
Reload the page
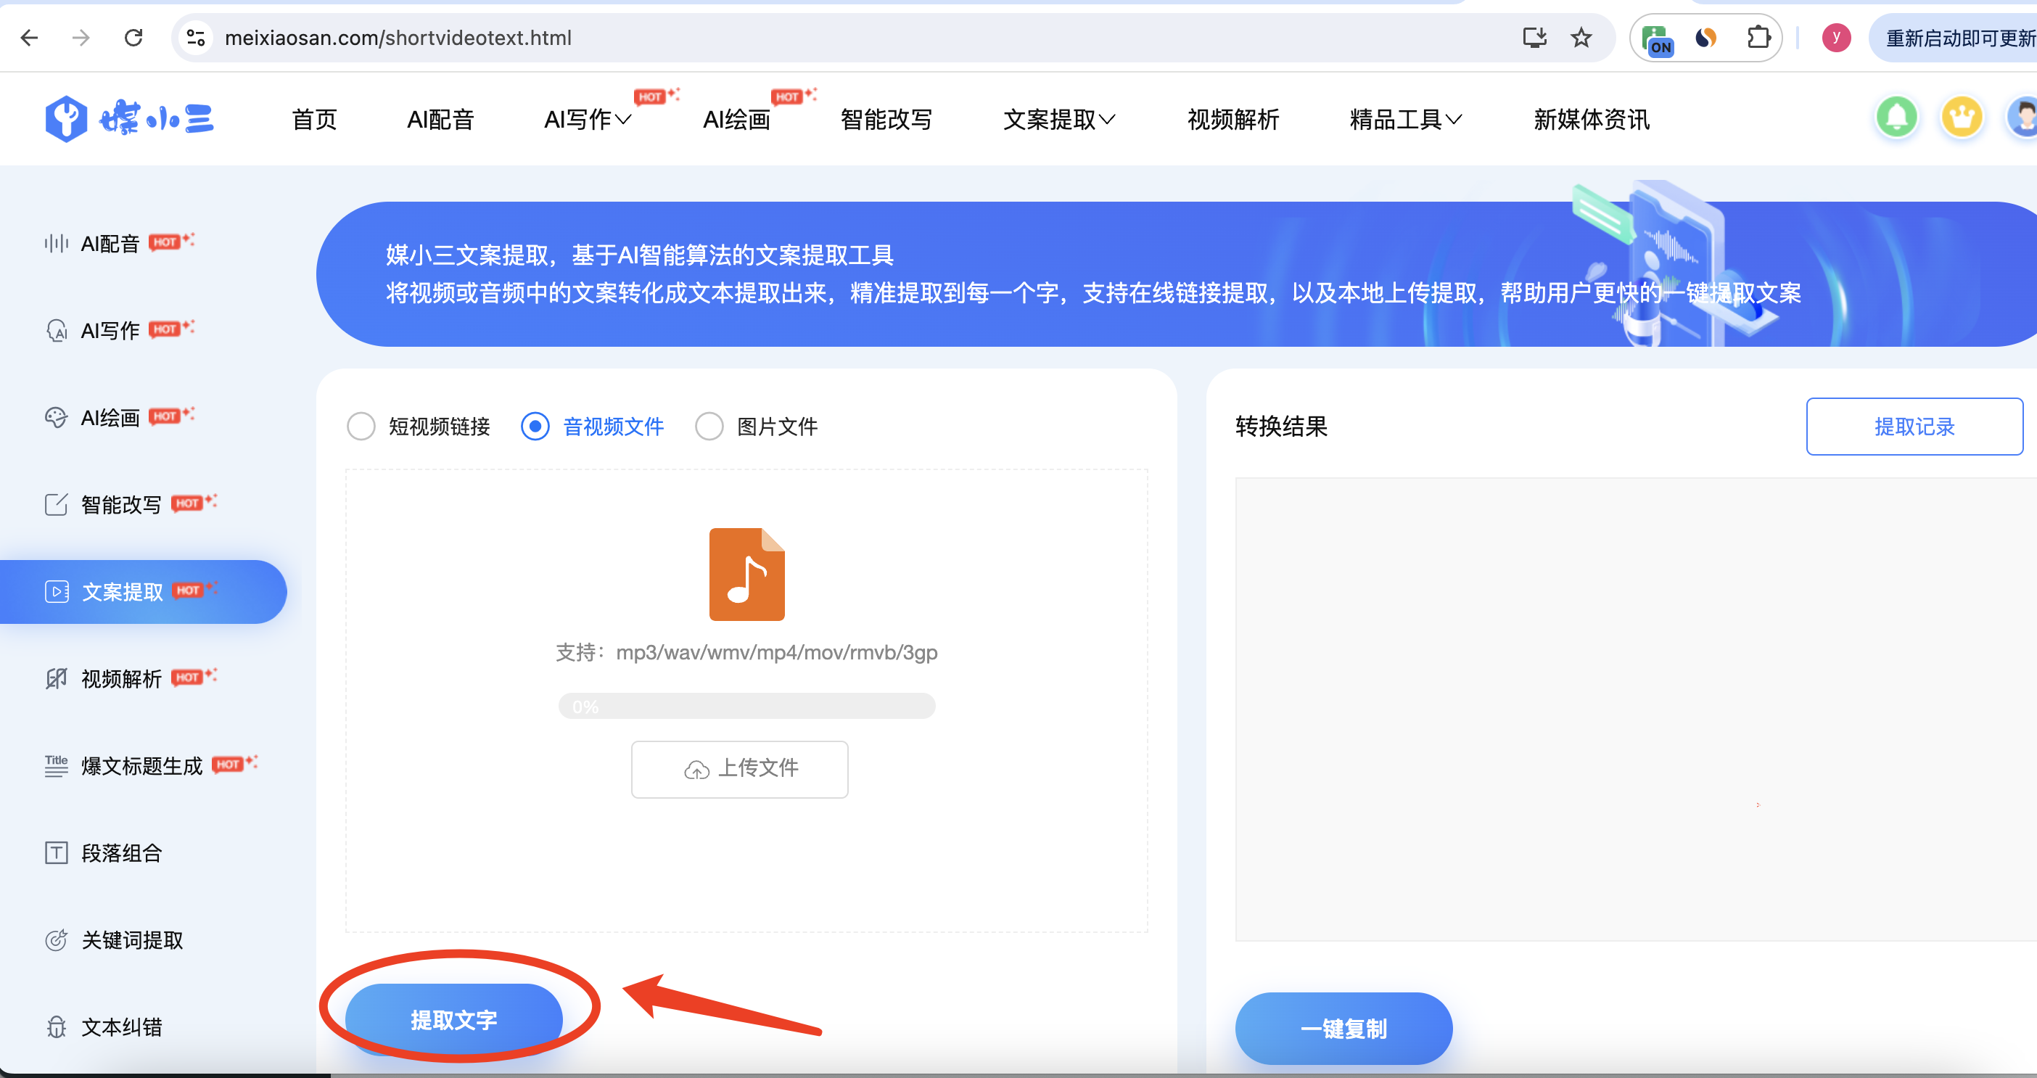[x=133, y=37]
